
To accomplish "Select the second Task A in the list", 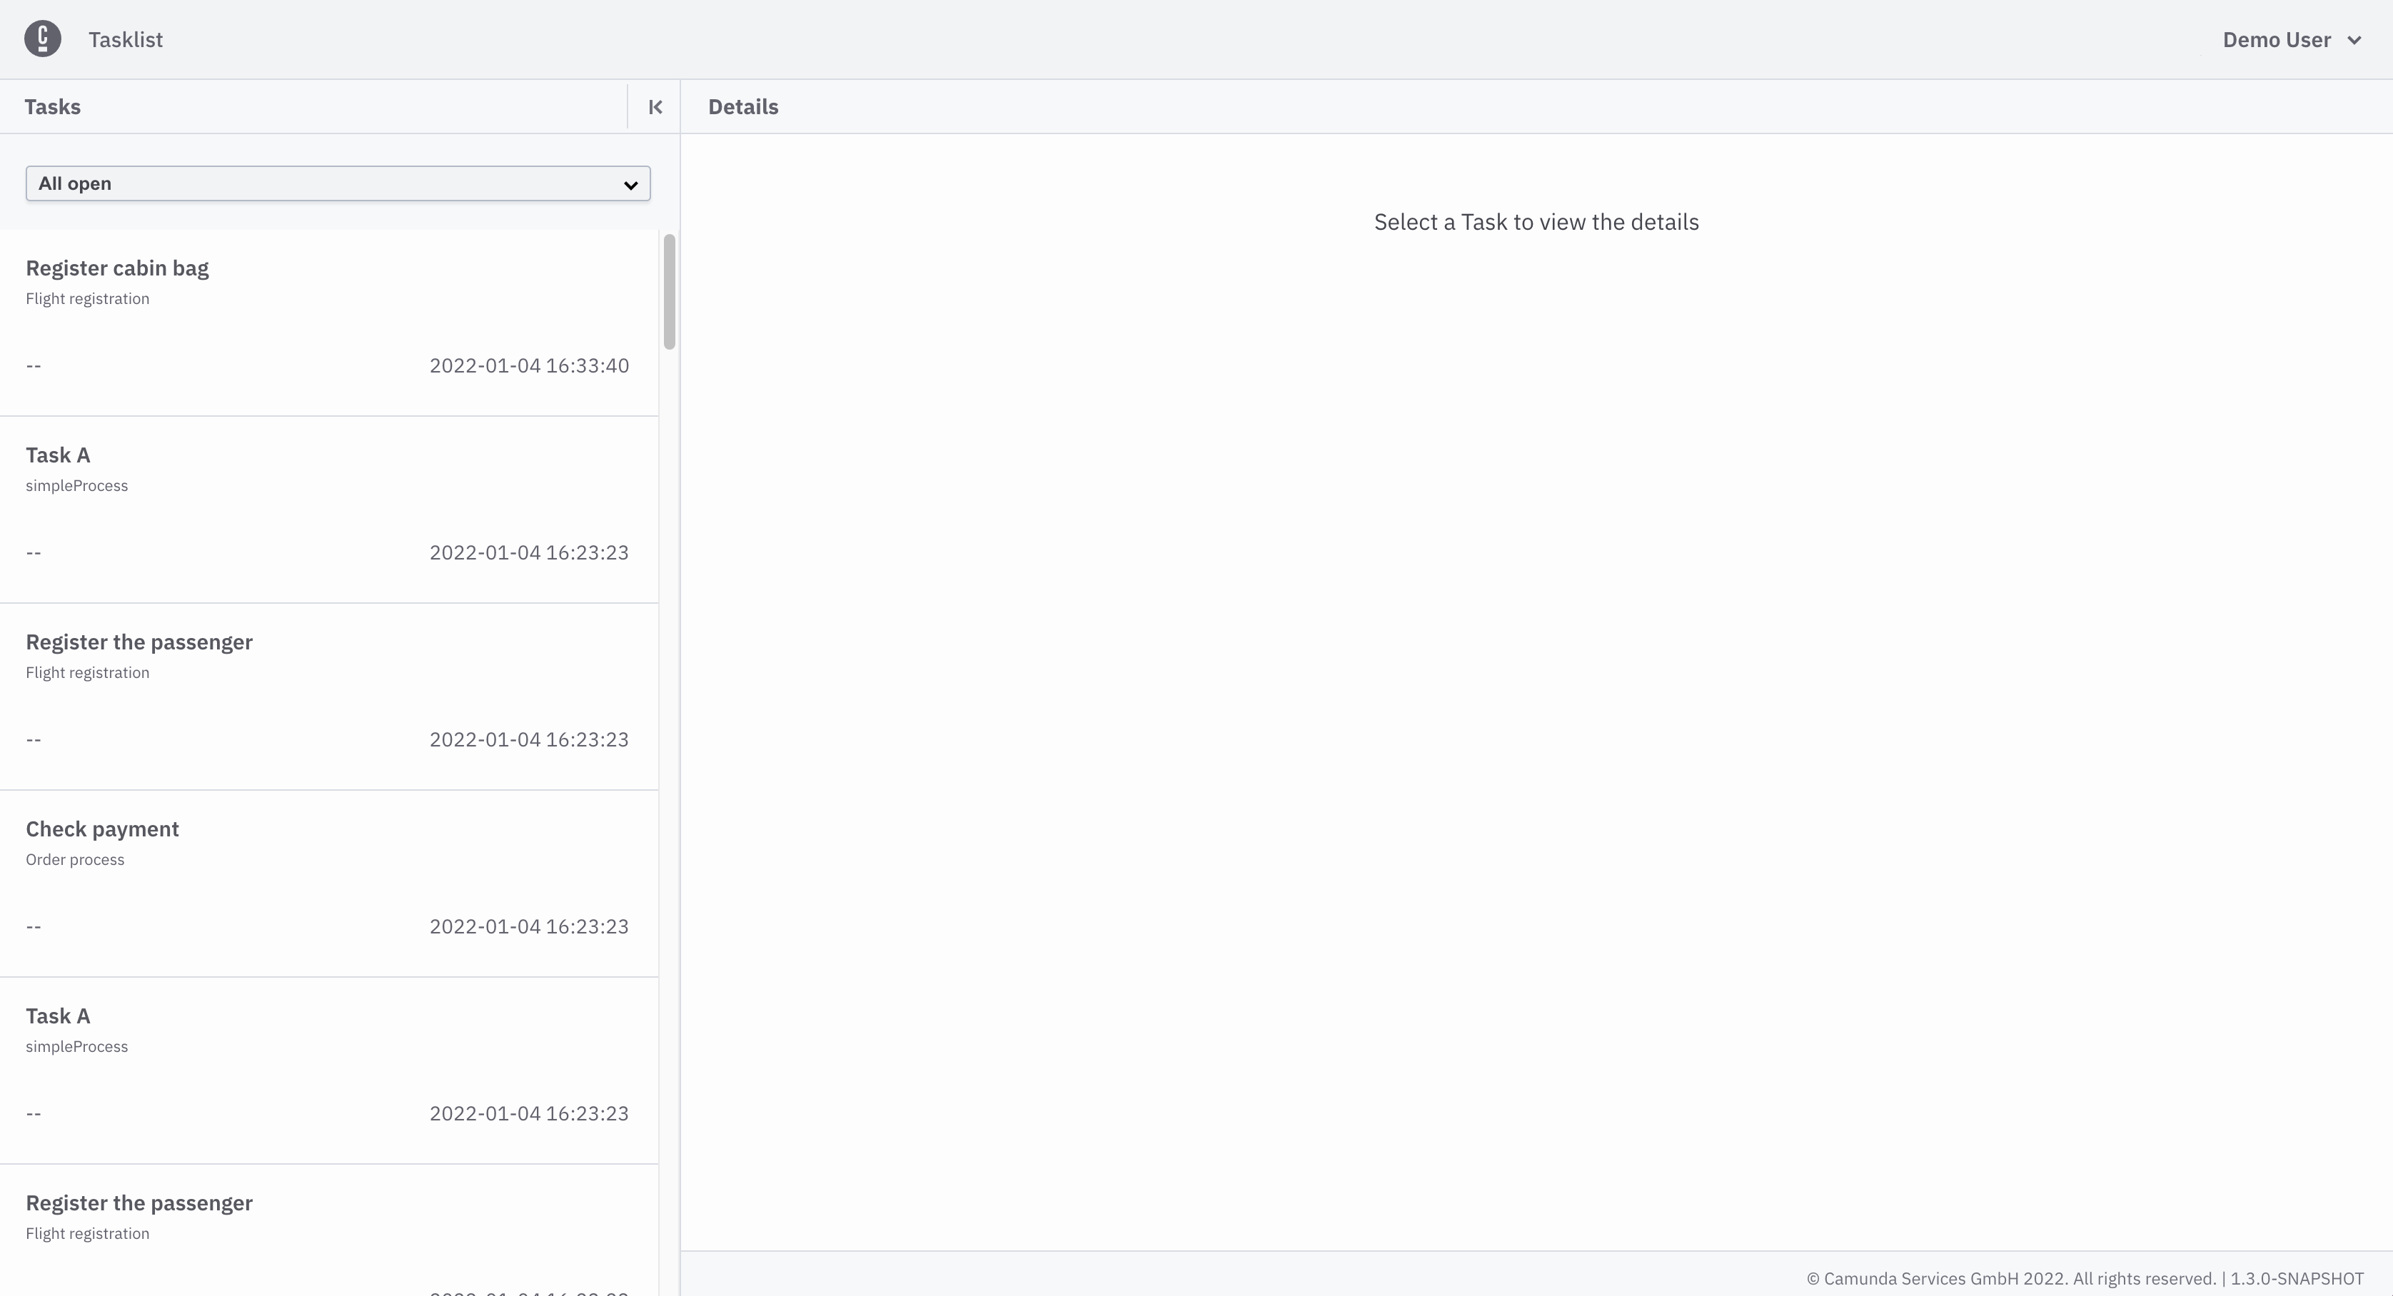I will click(x=58, y=1016).
